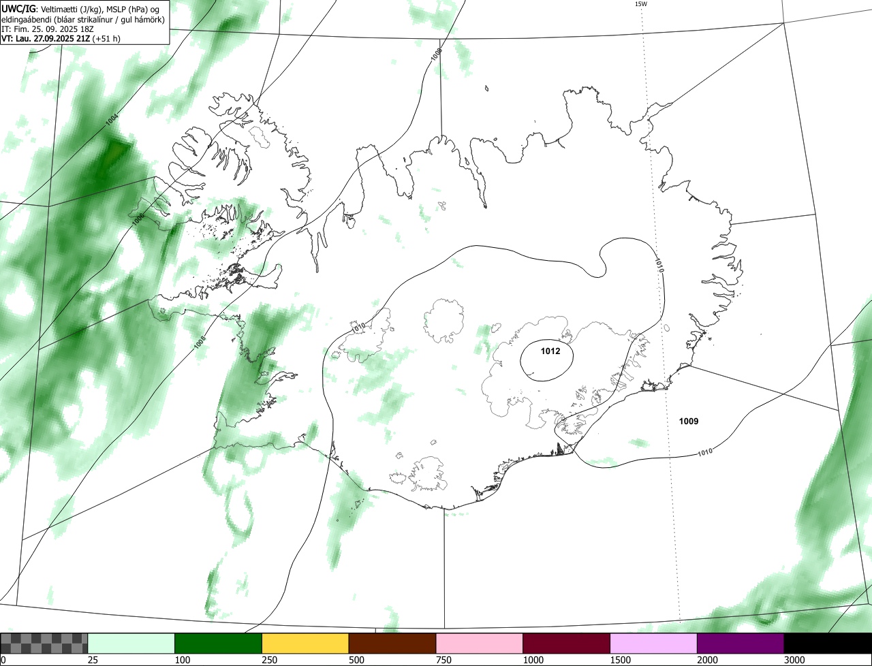Pick the dark maroon 1000–1500 legend swatch
Screen dimensions: 872x666
pos(567,644)
